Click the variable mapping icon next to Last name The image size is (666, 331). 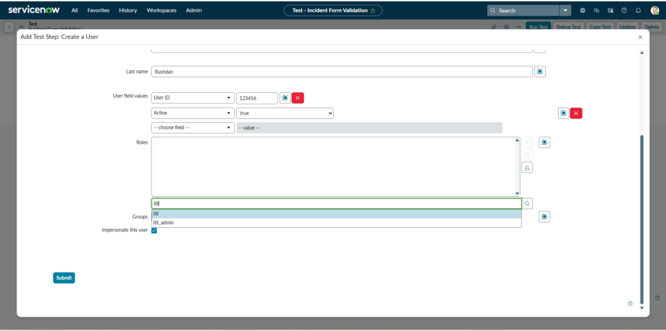pyautogui.click(x=540, y=72)
